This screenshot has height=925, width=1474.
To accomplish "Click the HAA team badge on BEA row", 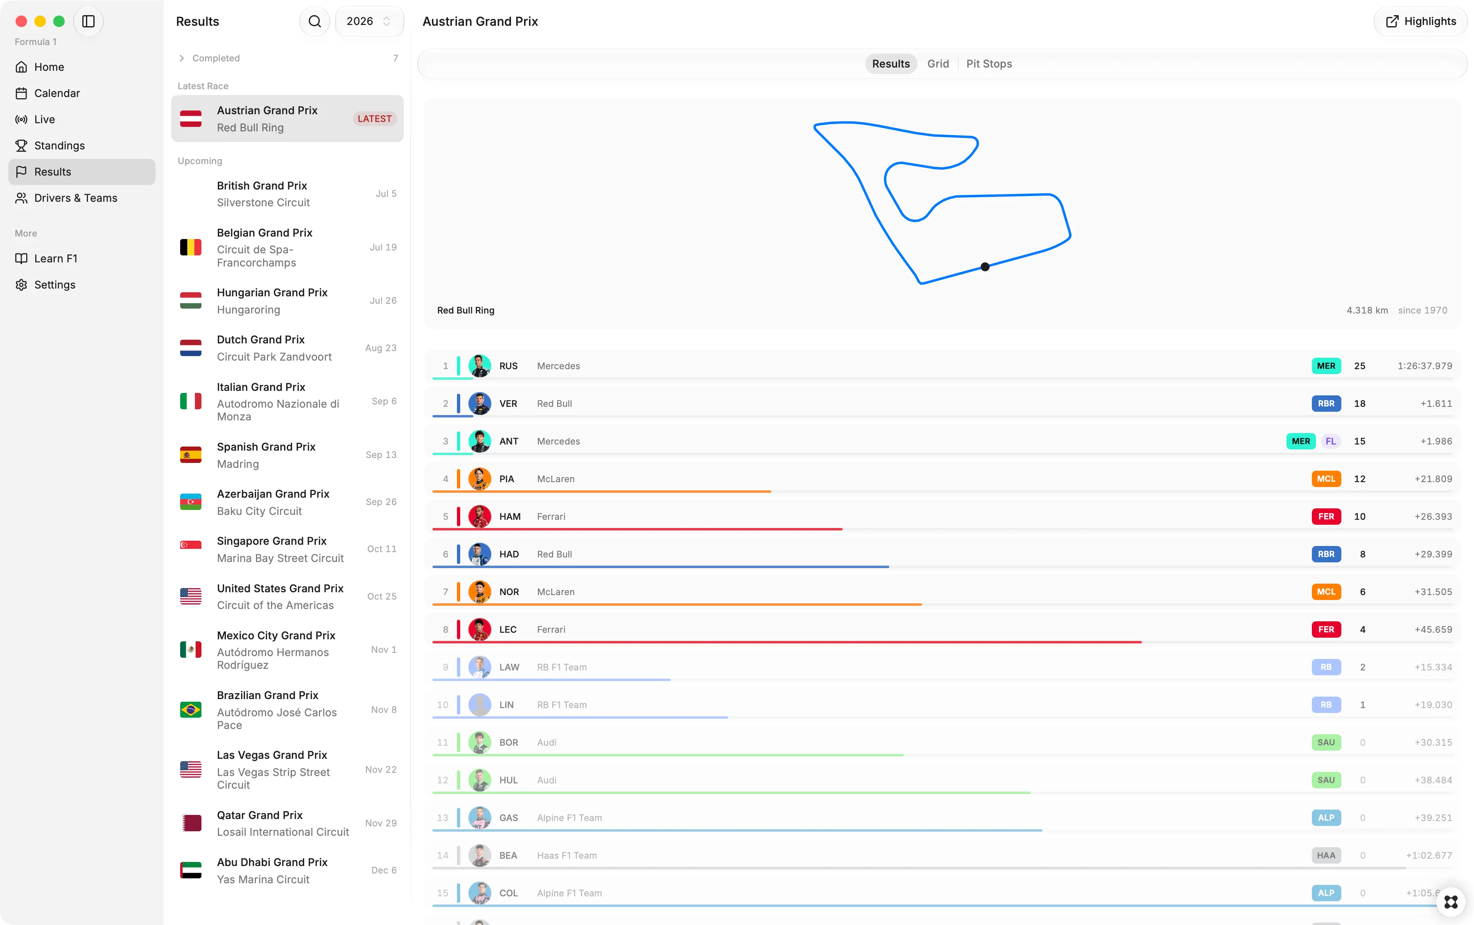I will pos(1326,855).
